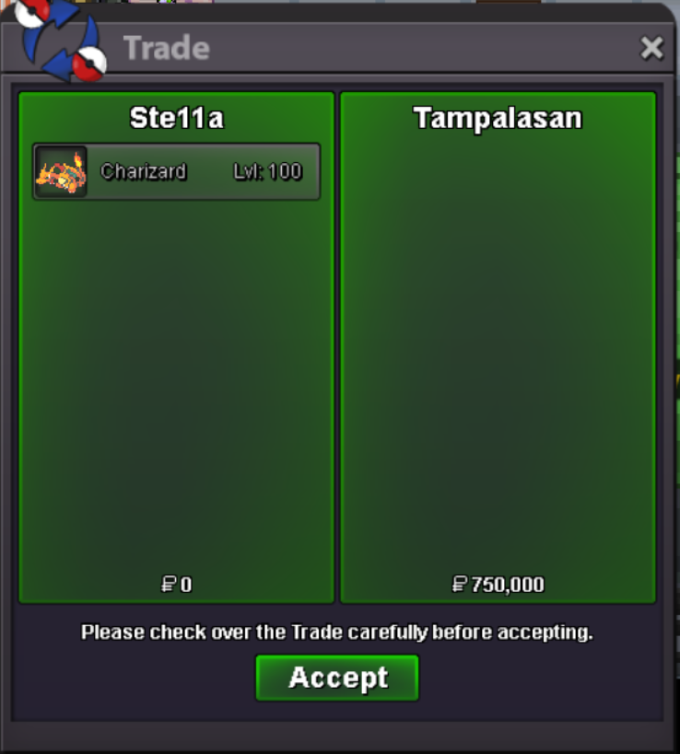Accept the trade offer
The height and width of the screenshot is (754, 680).
pos(337,678)
